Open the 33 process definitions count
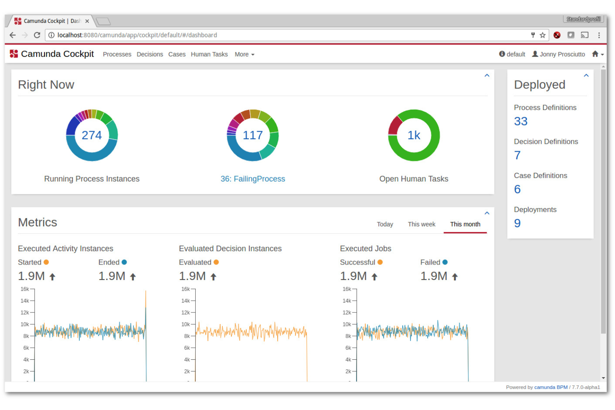 [521, 121]
